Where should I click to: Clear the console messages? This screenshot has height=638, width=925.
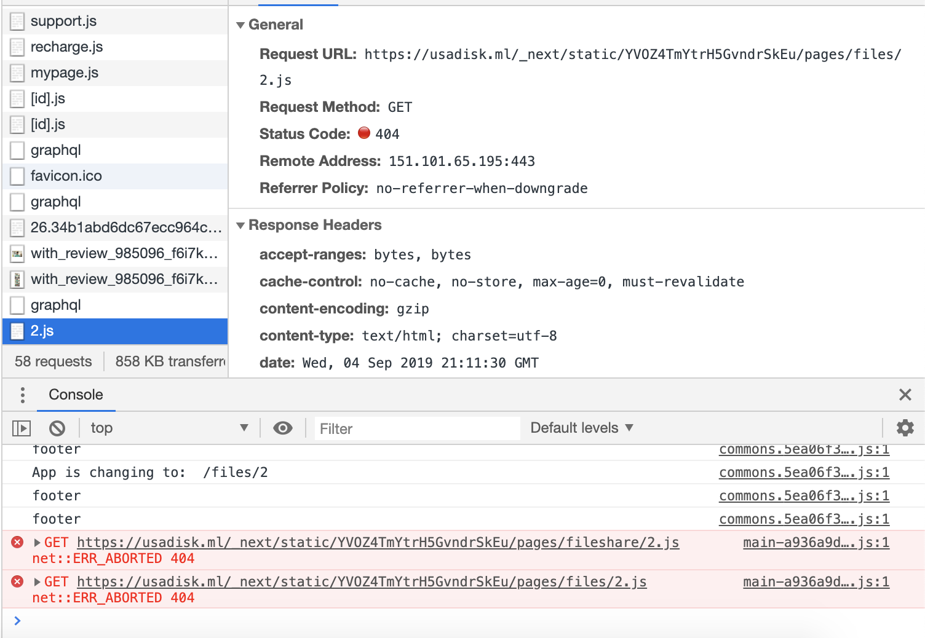[57, 428]
